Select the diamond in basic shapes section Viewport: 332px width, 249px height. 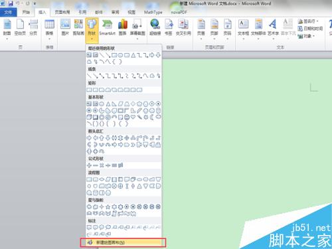click(133, 104)
